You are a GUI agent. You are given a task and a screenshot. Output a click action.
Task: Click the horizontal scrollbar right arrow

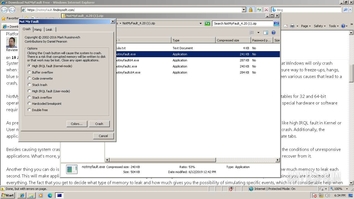[278, 160]
